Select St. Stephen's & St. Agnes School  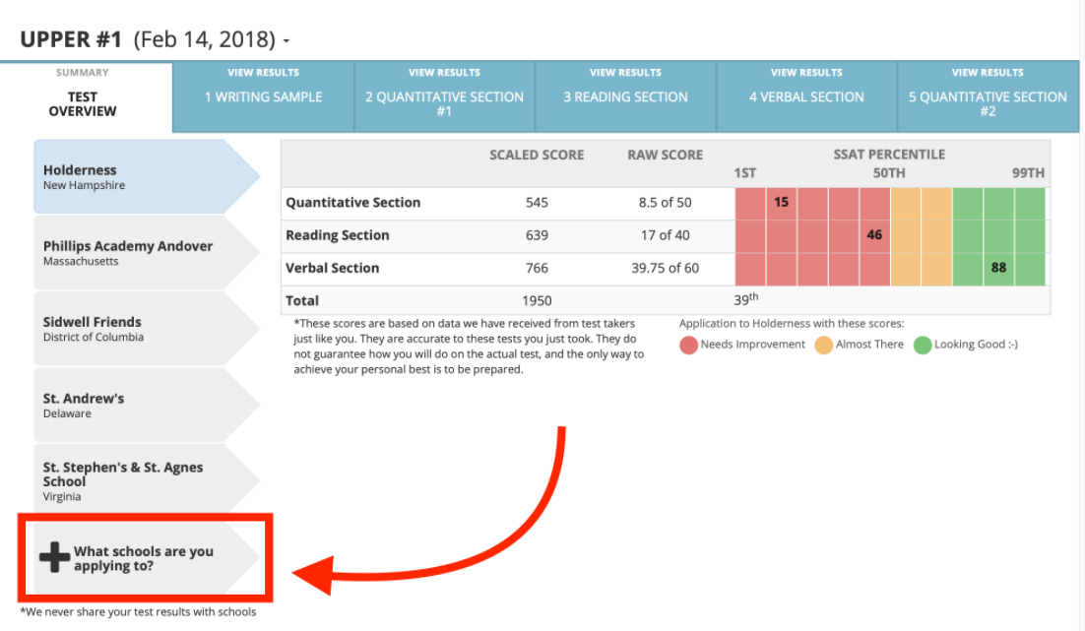[x=146, y=480]
